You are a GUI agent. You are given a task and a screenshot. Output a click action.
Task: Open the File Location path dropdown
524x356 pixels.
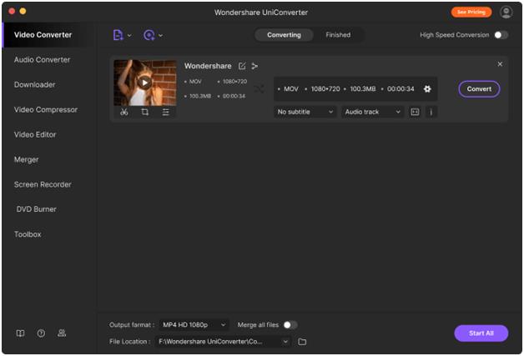click(x=224, y=342)
